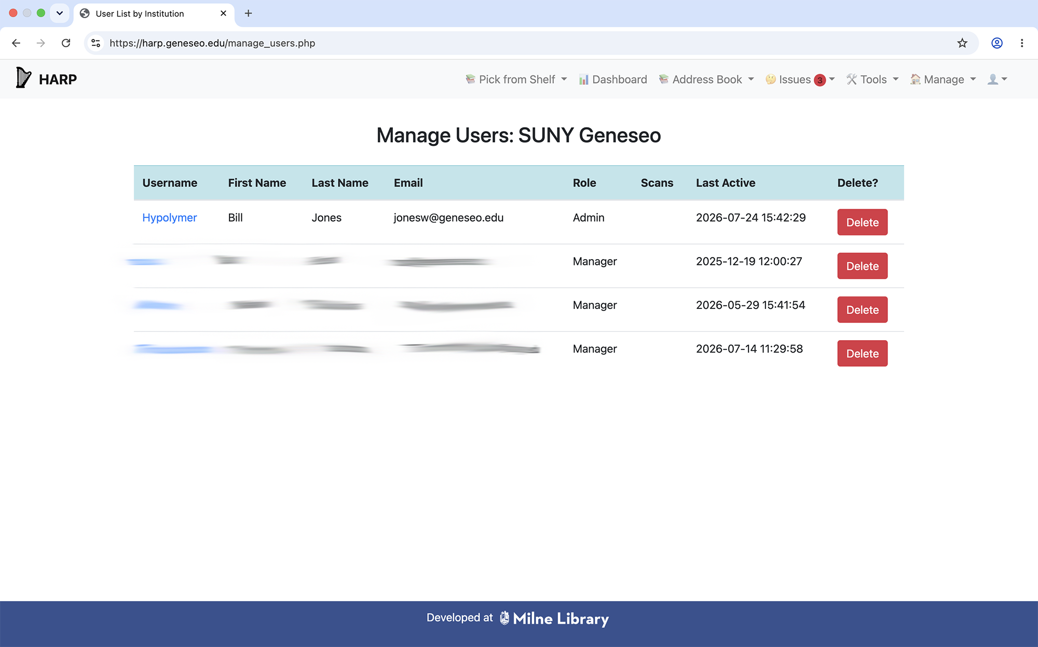The width and height of the screenshot is (1038, 647).
Task: Close the User List by Institution tab
Action: (223, 14)
